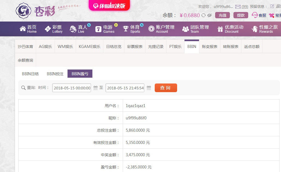
Task: Open the start date calendar picker
Action: coord(95,88)
